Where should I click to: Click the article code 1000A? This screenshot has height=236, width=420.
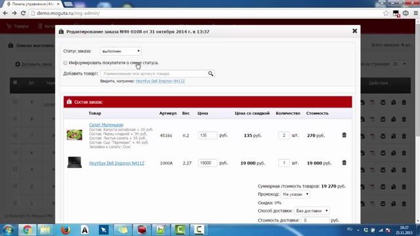click(x=166, y=163)
